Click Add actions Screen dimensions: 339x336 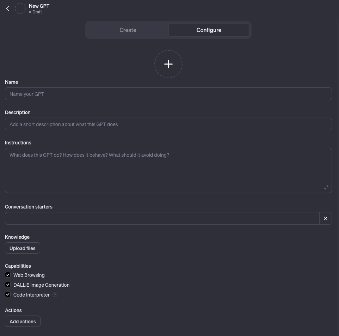click(x=23, y=321)
